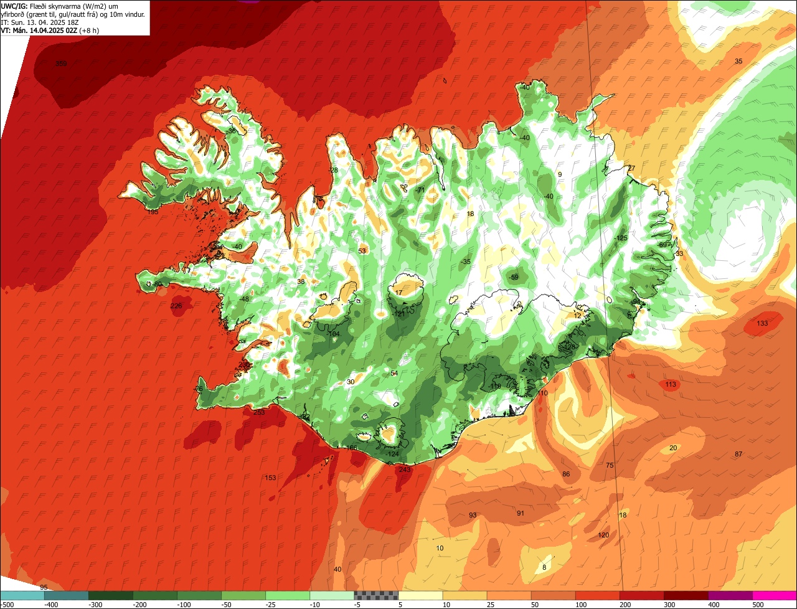
Task: Click the map value 113
Action: click(671, 385)
